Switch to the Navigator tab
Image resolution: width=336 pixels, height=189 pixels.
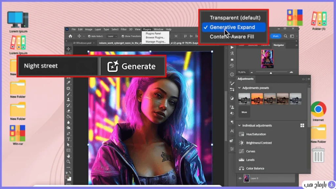click(279, 45)
